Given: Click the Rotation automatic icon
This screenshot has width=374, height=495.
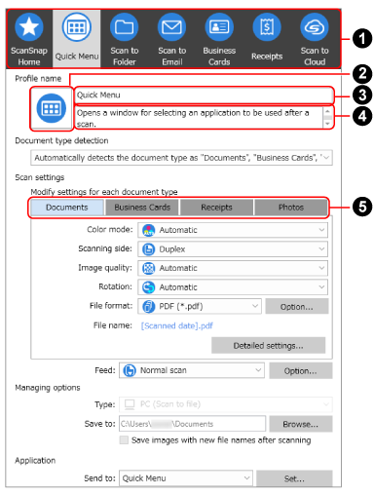Looking at the screenshot, I should point(149,287).
